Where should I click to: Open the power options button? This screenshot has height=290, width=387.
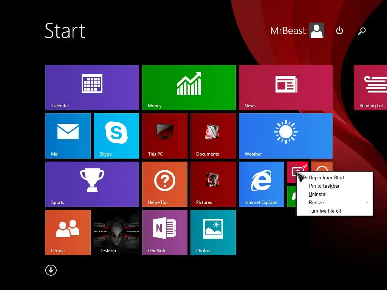pos(340,31)
